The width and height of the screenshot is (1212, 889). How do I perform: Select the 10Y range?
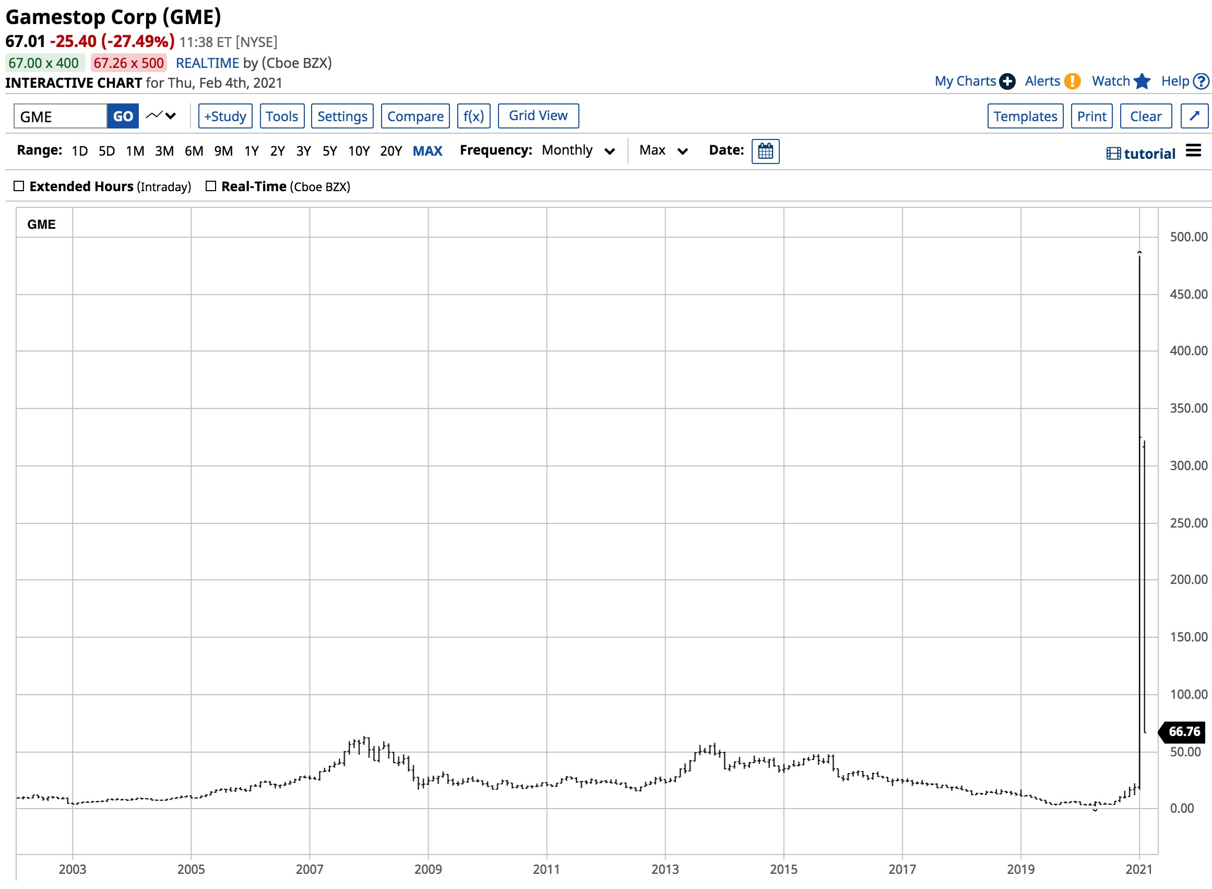[359, 150]
